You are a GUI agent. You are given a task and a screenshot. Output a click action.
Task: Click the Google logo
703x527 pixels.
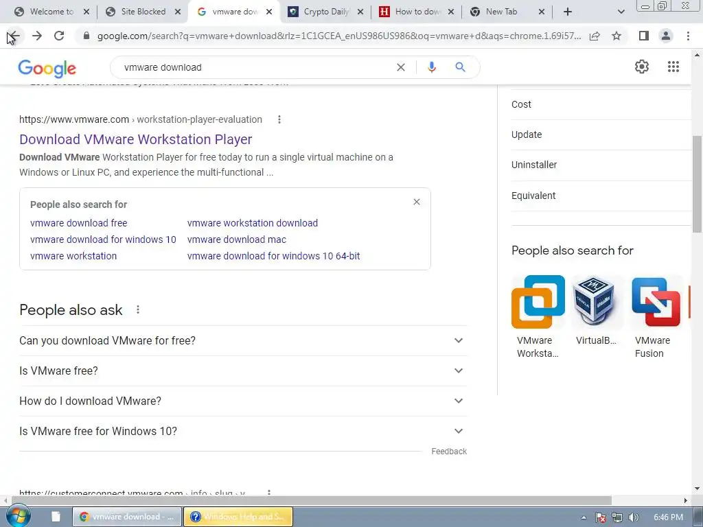tap(47, 68)
